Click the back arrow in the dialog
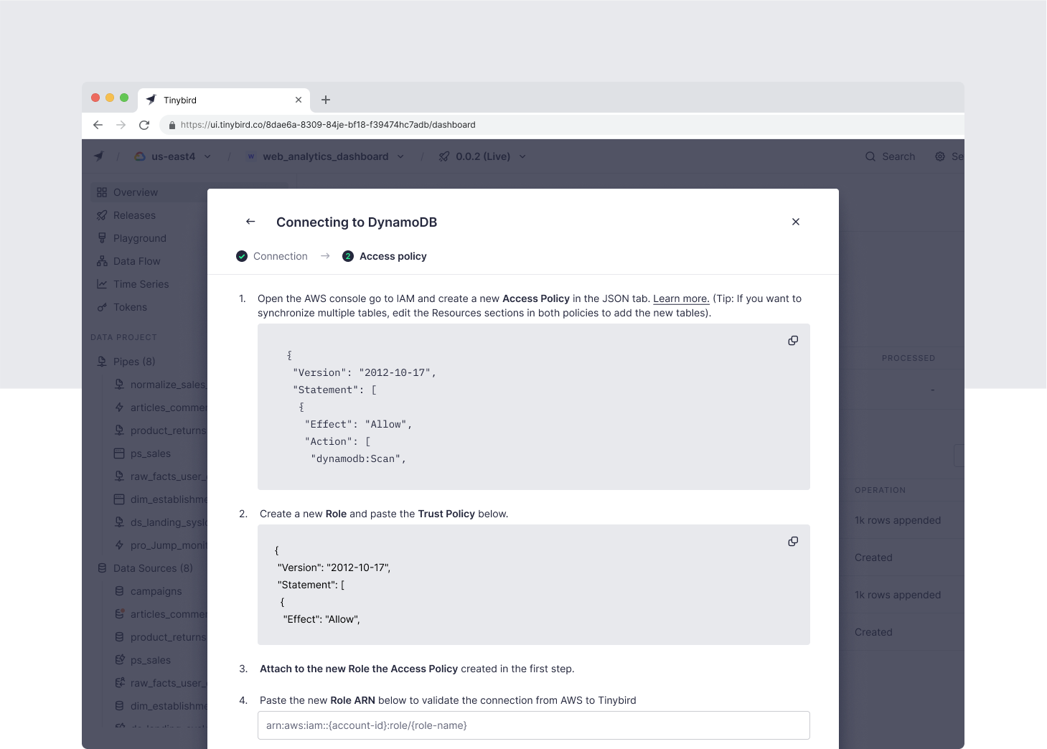 coord(250,222)
